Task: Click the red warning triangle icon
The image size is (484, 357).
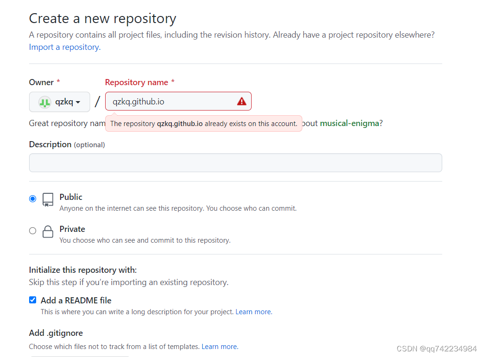Action: click(241, 102)
